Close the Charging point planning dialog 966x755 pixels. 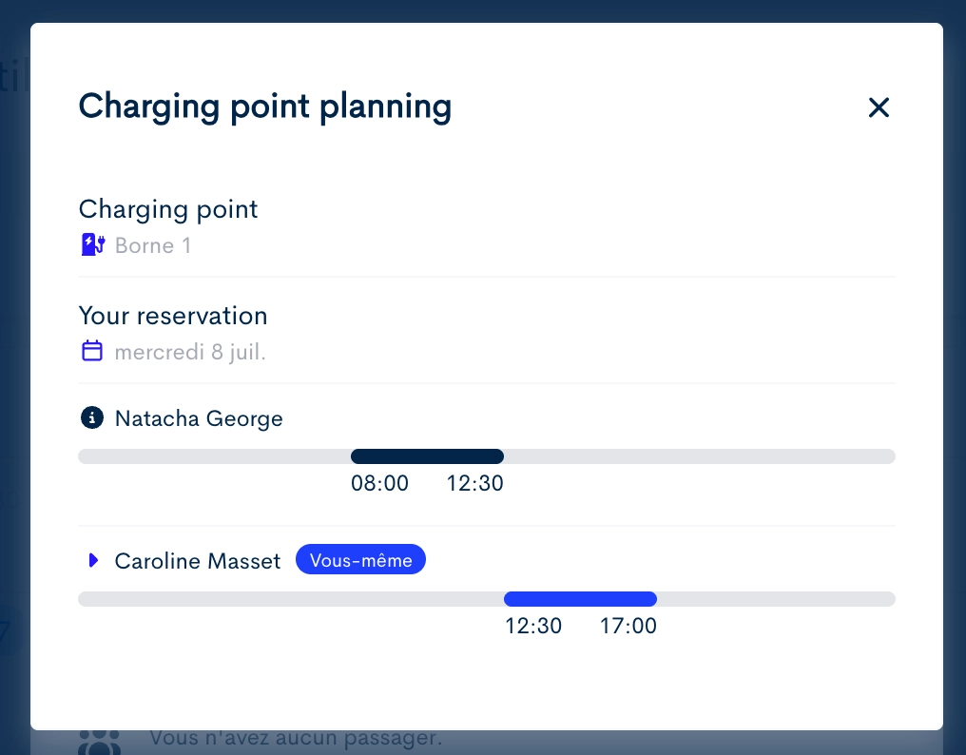[x=879, y=107]
